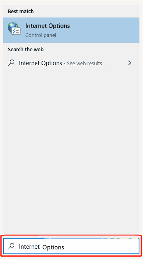This screenshot has width=143, height=261.
Task: Focus the search box text field
Action: point(71,246)
